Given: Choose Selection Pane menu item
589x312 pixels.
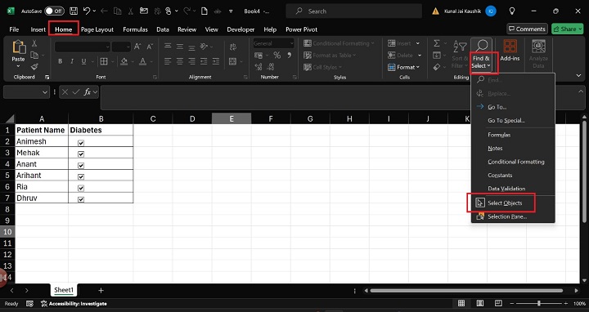Looking at the screenshot, I should point(513,216).
